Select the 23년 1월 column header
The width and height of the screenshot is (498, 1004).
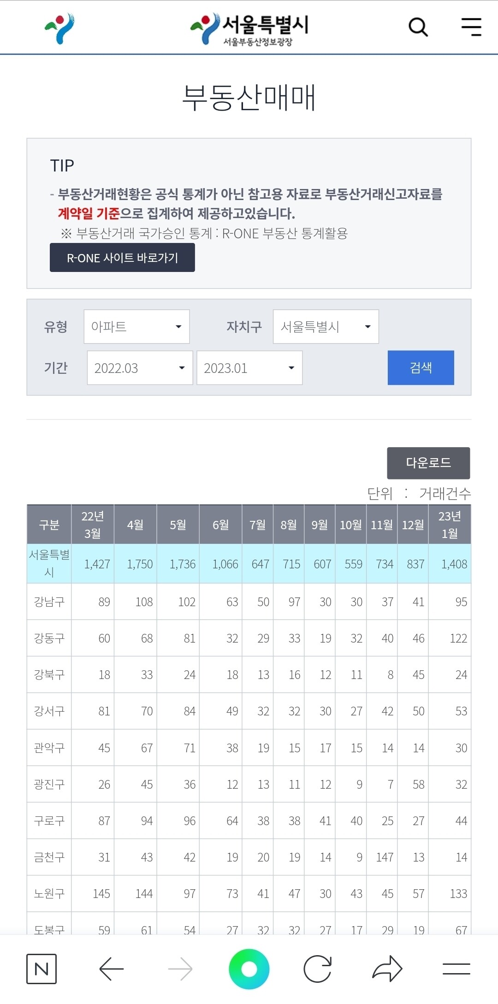(451, 524)
